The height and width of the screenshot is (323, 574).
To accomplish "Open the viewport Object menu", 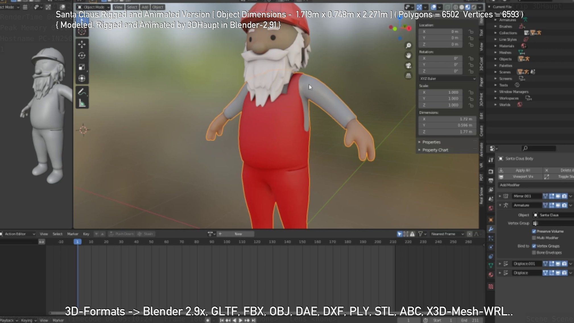I will tap(158, 7).
